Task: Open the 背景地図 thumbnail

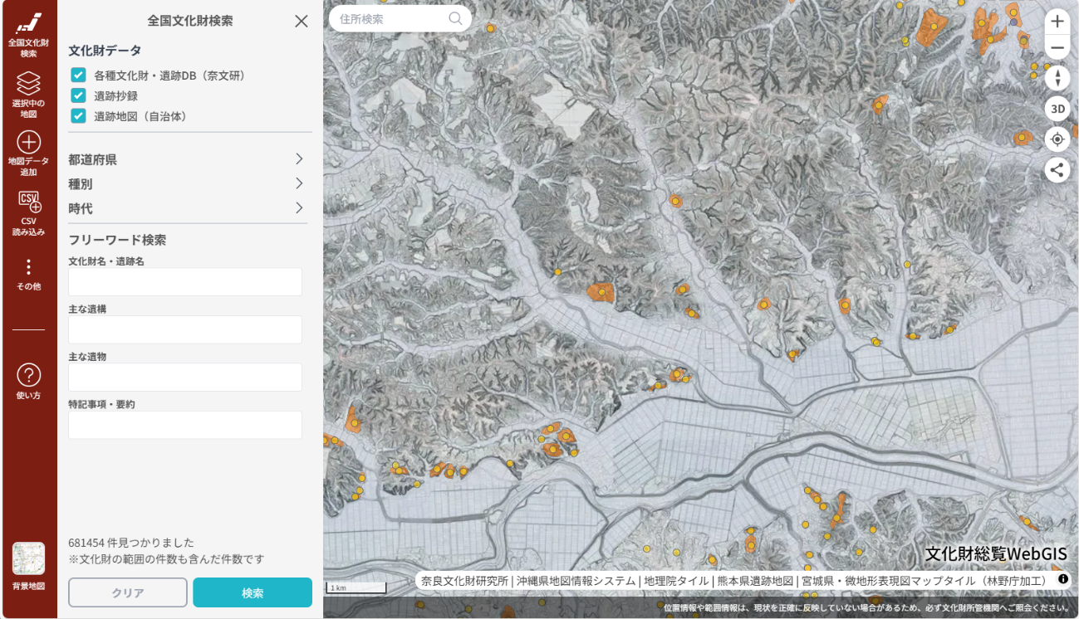Action: (x=28, y=560)
